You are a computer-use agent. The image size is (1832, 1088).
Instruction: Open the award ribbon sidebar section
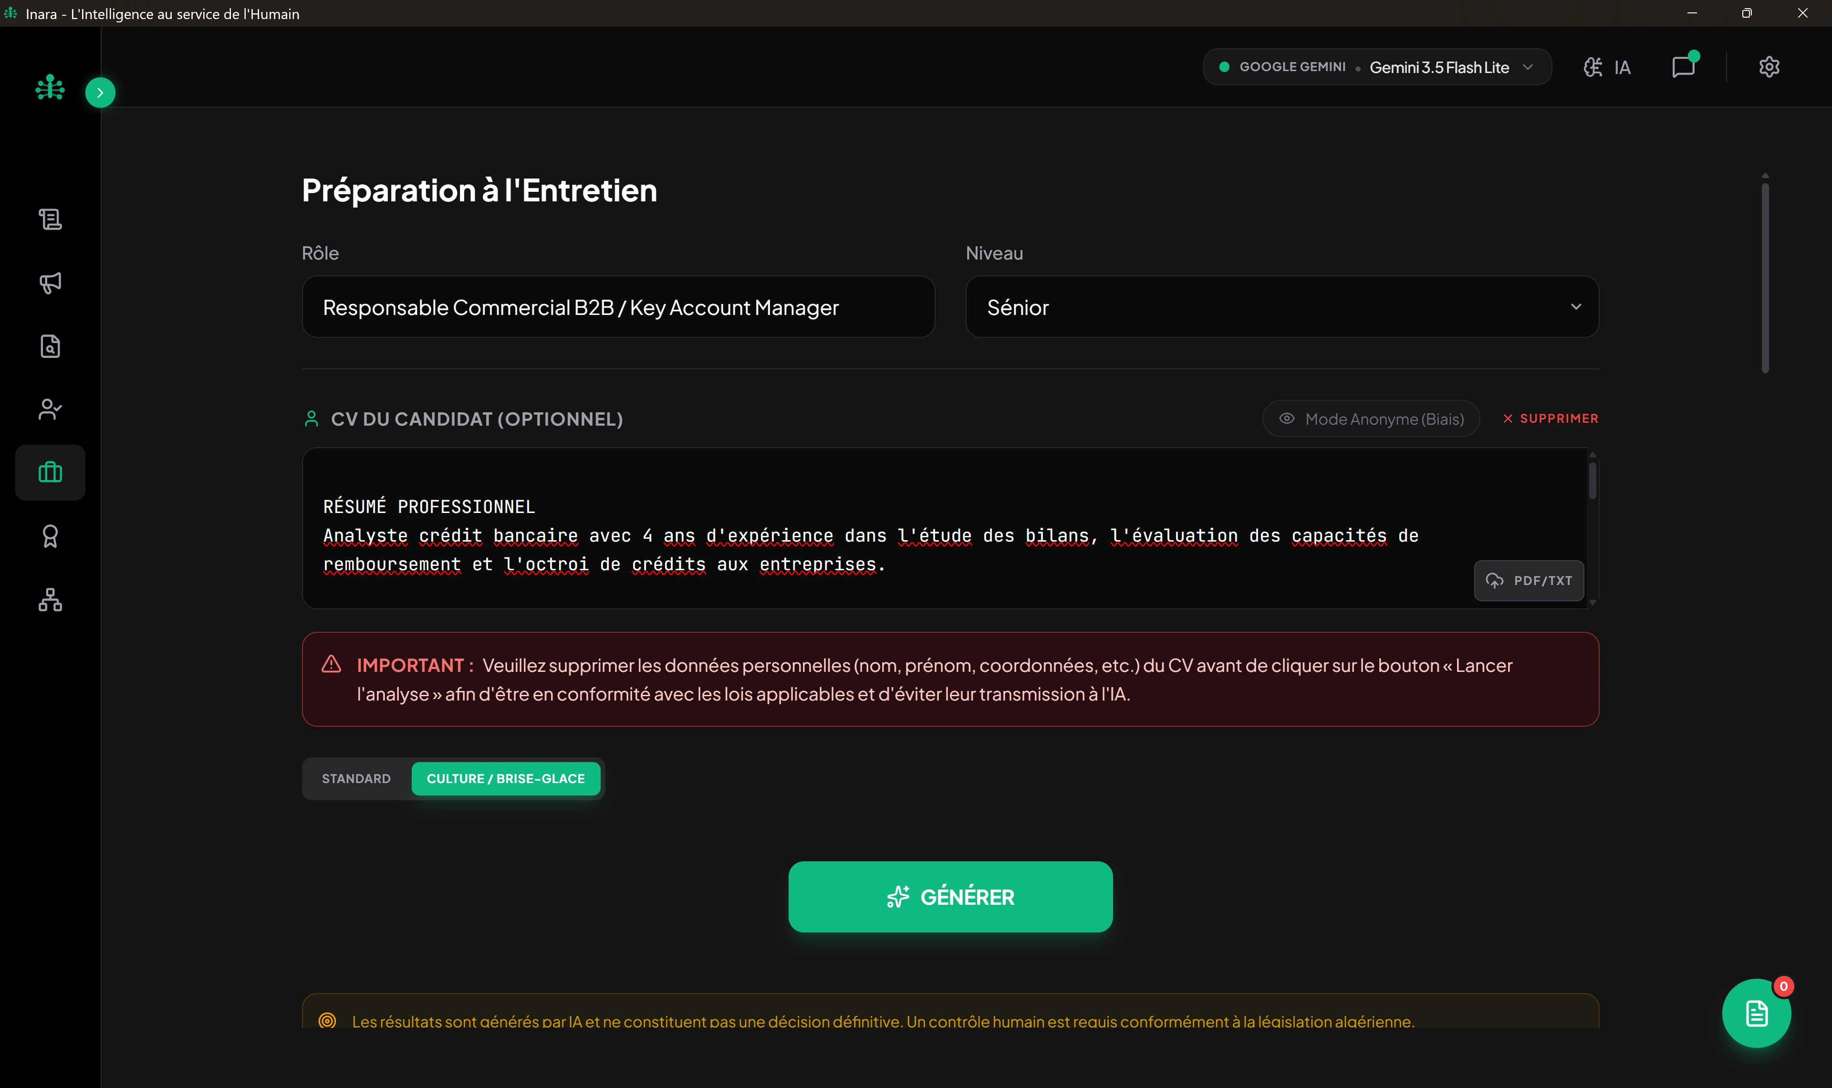coord(50,536)
